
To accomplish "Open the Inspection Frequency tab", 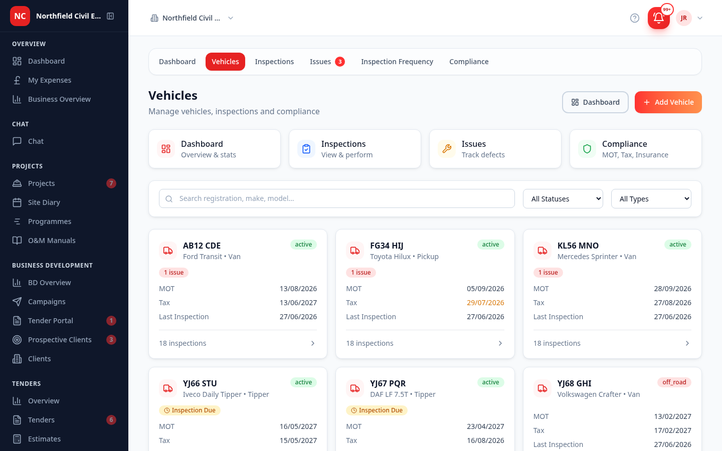I will 397,62.
